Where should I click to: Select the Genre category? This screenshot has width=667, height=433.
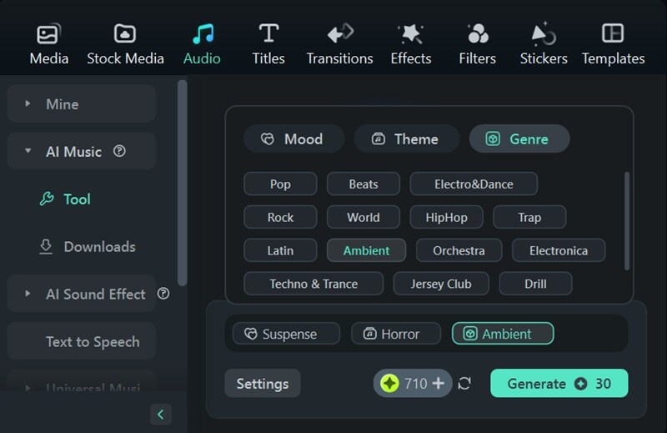point(519,138)
